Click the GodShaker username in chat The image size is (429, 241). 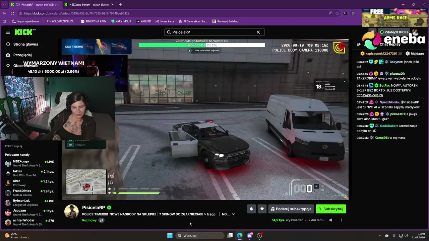pos(388,126)
